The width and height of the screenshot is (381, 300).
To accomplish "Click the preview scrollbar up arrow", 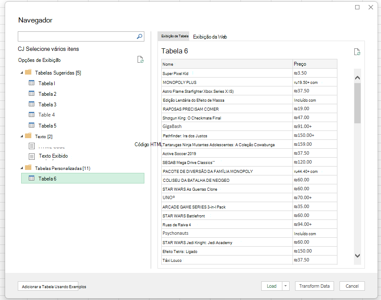I will point(357,78).
